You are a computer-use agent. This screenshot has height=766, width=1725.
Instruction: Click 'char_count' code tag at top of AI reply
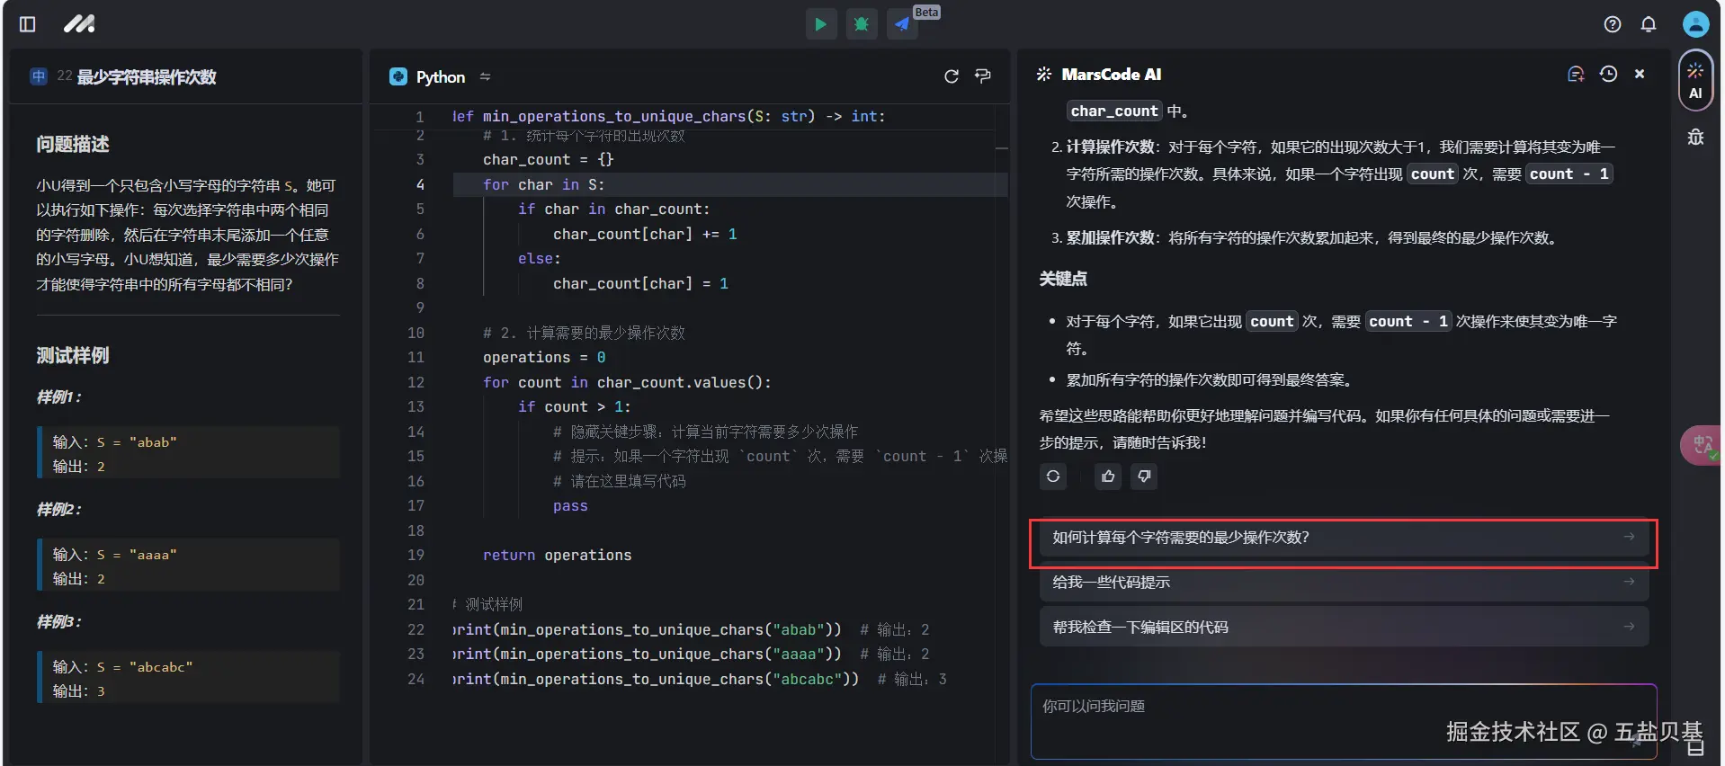coord(1114,111)
